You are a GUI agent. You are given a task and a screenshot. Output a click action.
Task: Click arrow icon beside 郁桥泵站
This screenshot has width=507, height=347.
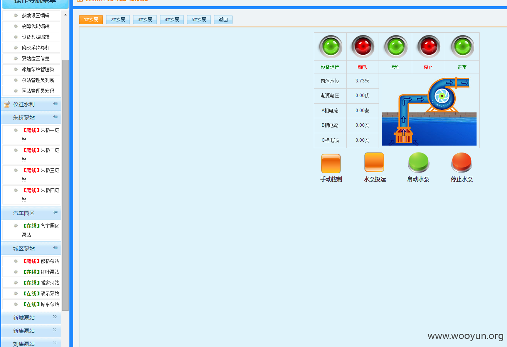[16, 261]
